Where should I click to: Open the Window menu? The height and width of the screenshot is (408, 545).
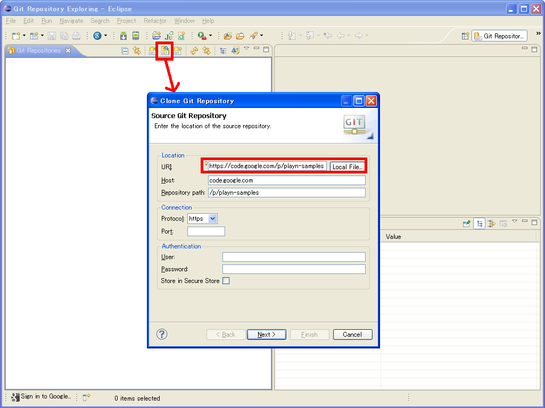click(x=184, y=21)
